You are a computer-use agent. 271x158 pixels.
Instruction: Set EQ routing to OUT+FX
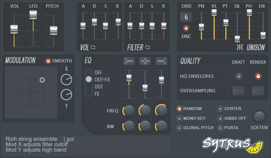click(x=89, y=80)
